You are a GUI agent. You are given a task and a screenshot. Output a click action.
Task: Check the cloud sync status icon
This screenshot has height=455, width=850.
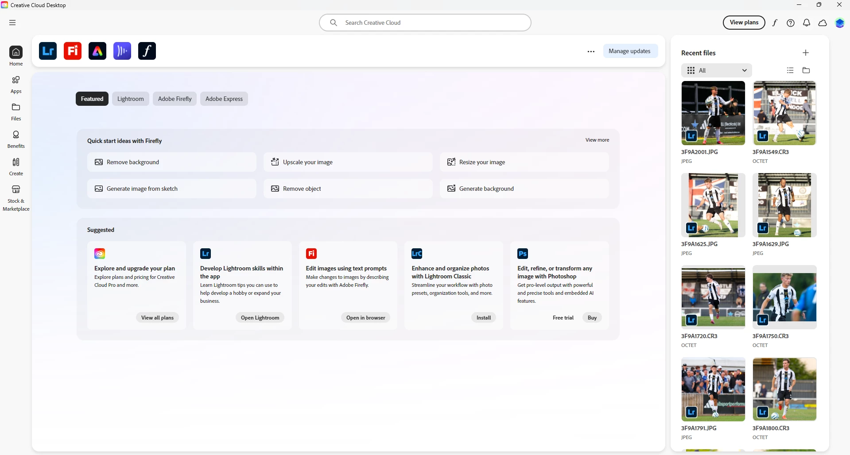[x=823, y=23]
